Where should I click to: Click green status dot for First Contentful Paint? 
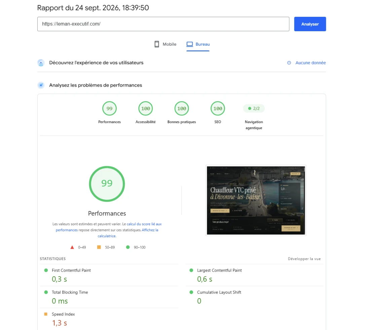46,270
